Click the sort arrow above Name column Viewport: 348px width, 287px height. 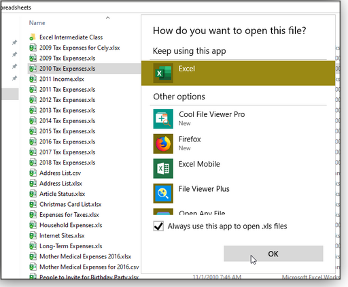(x=108, y=18)
